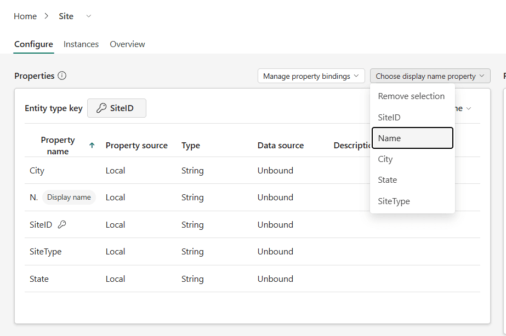
Task: Switch to the Configure tab
Action: [x=33, y=44]
